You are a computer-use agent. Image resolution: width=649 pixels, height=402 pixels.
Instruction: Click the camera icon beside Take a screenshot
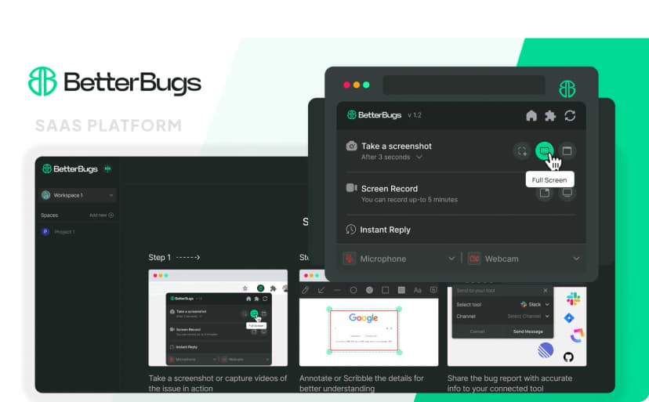point(351,146)
